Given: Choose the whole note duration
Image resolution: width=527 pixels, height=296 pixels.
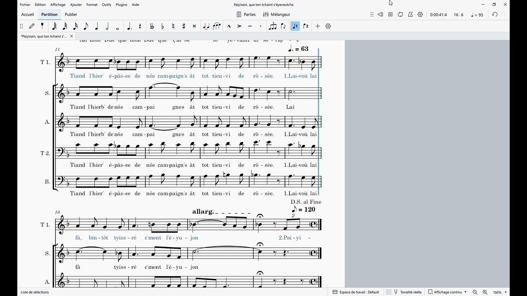Looking at the screenshot, I should click(118, 28).
